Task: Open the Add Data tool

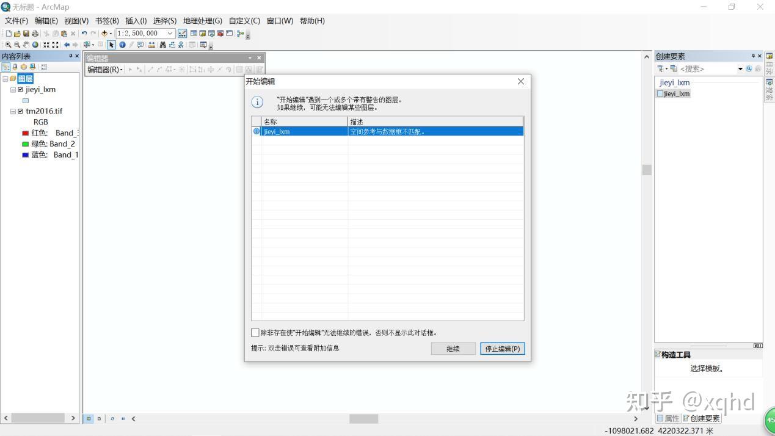Action: 104,33
